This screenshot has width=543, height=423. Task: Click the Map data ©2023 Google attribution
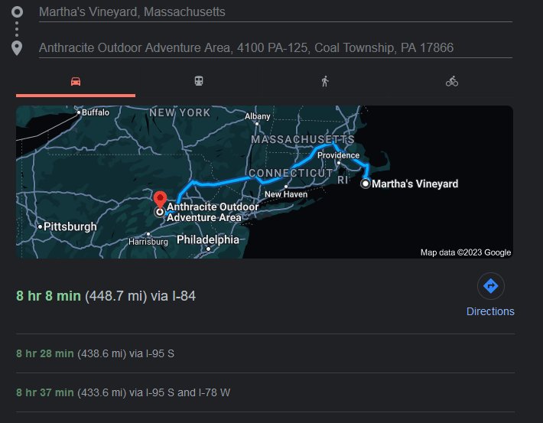pos(466,252)
